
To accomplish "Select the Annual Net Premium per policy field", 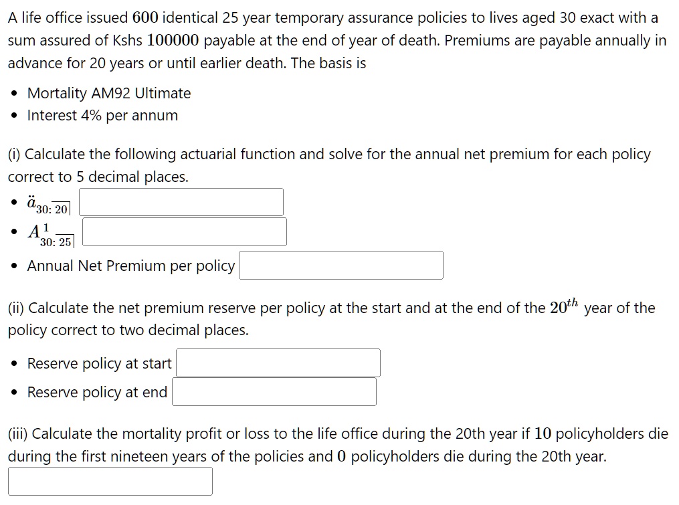I will coord(341,265).
